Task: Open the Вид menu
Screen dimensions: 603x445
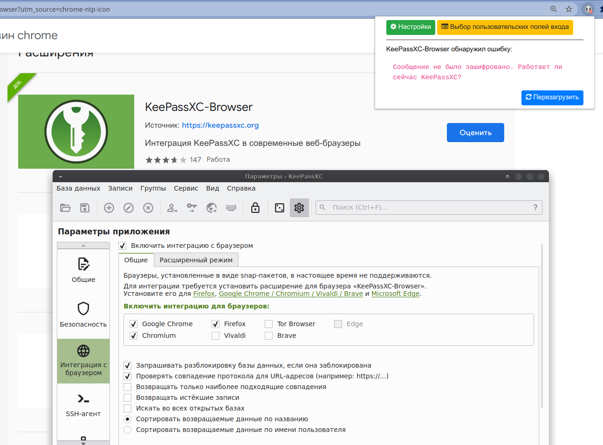Action: (x=212, y=188)
